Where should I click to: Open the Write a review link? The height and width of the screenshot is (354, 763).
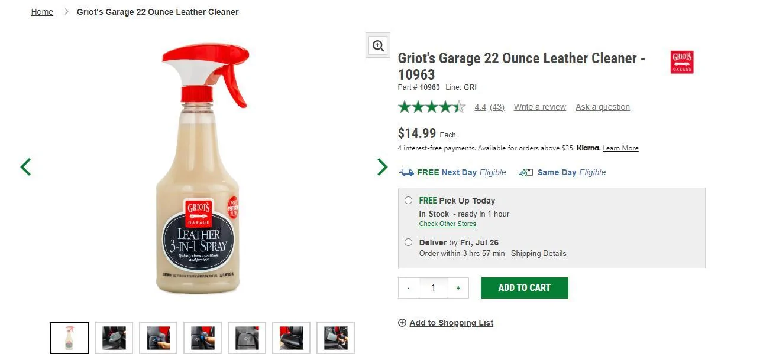point(539,107)
